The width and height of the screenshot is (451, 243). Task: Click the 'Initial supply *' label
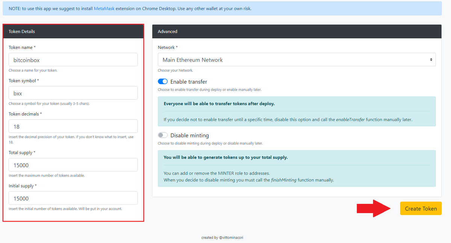tap(23, 186)
